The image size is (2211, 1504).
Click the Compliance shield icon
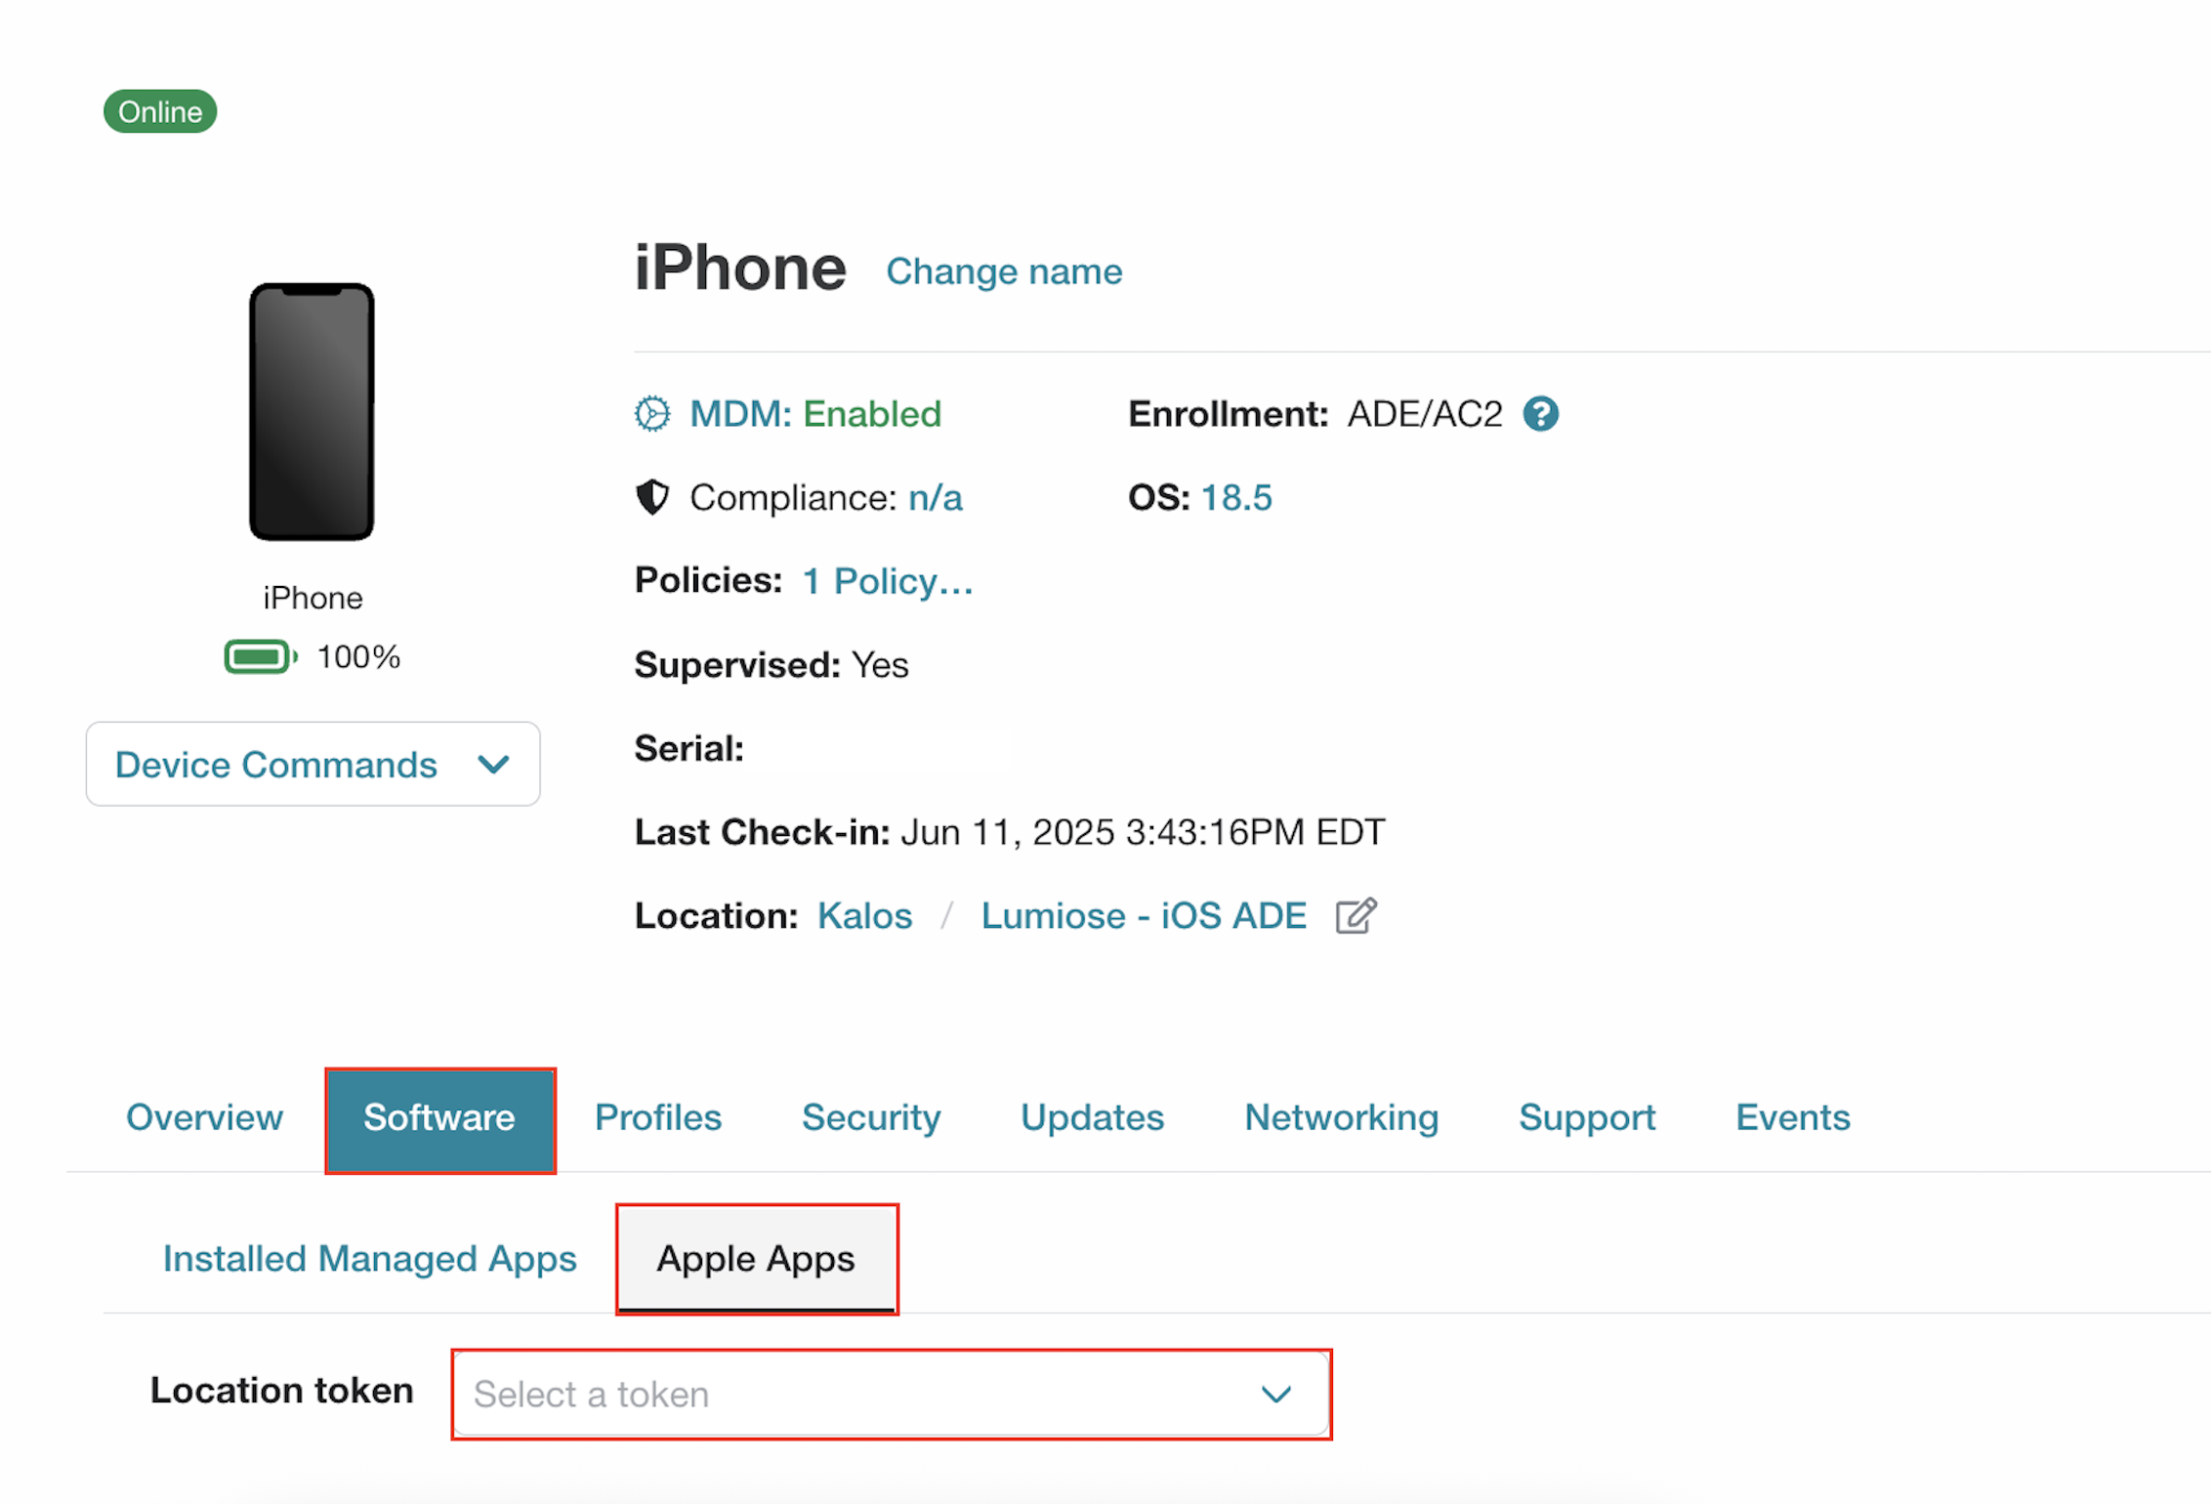point(652,497)
